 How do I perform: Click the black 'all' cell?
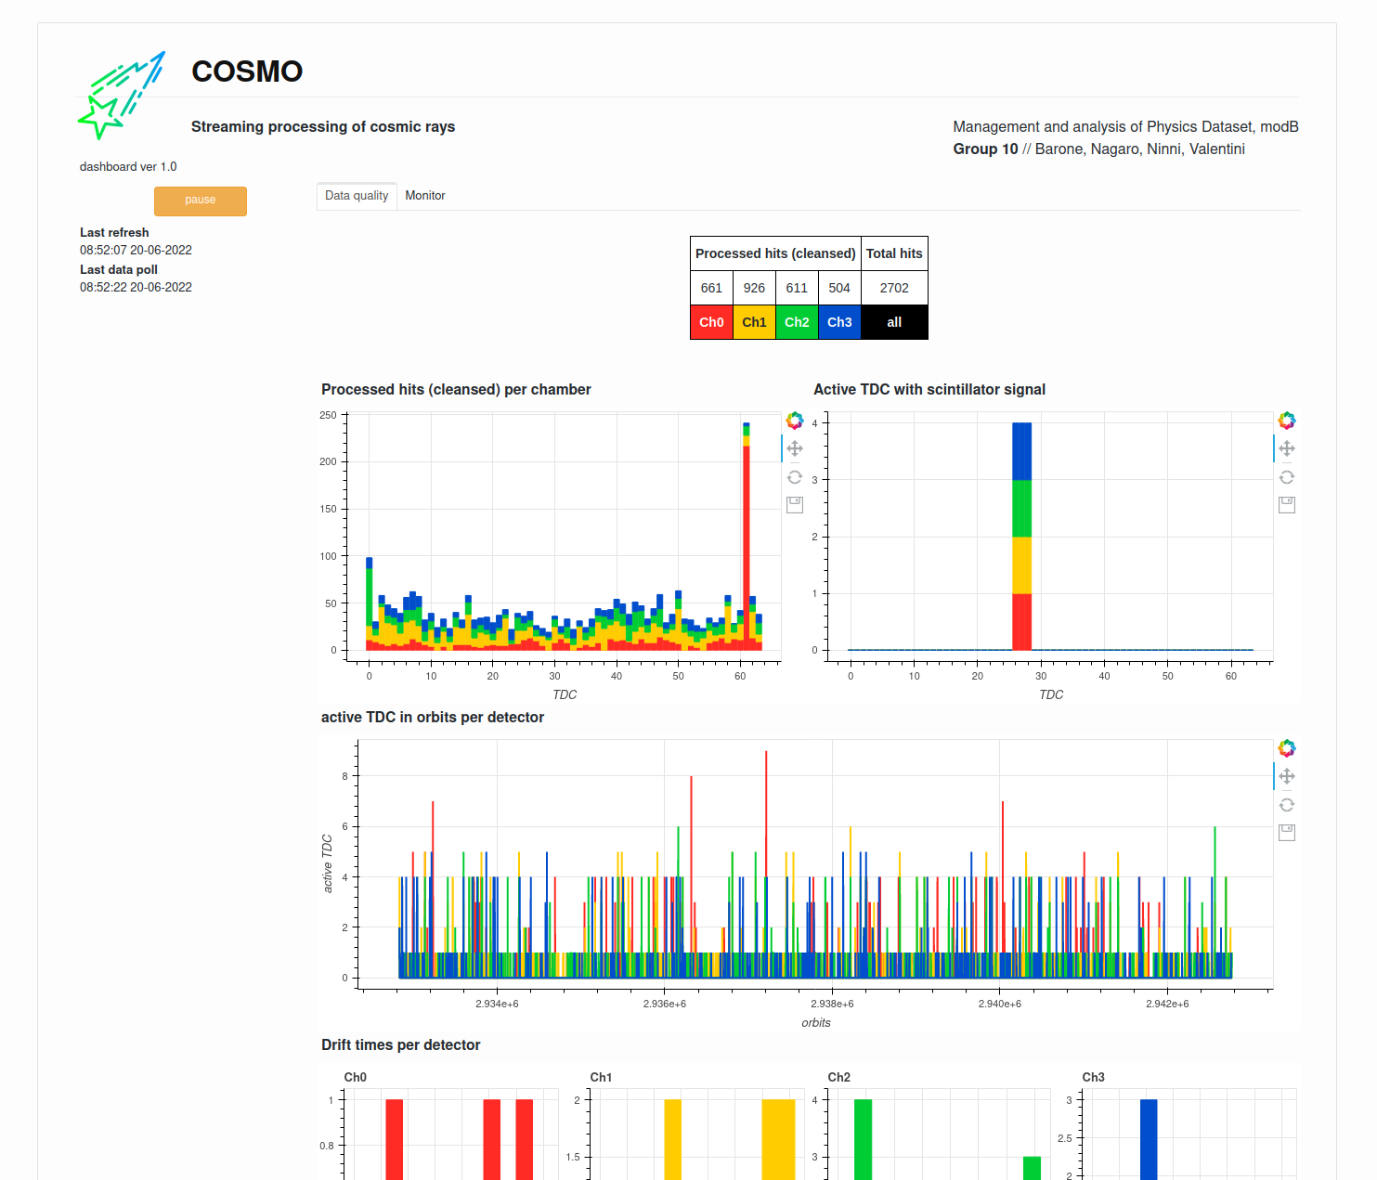(894, 322)
